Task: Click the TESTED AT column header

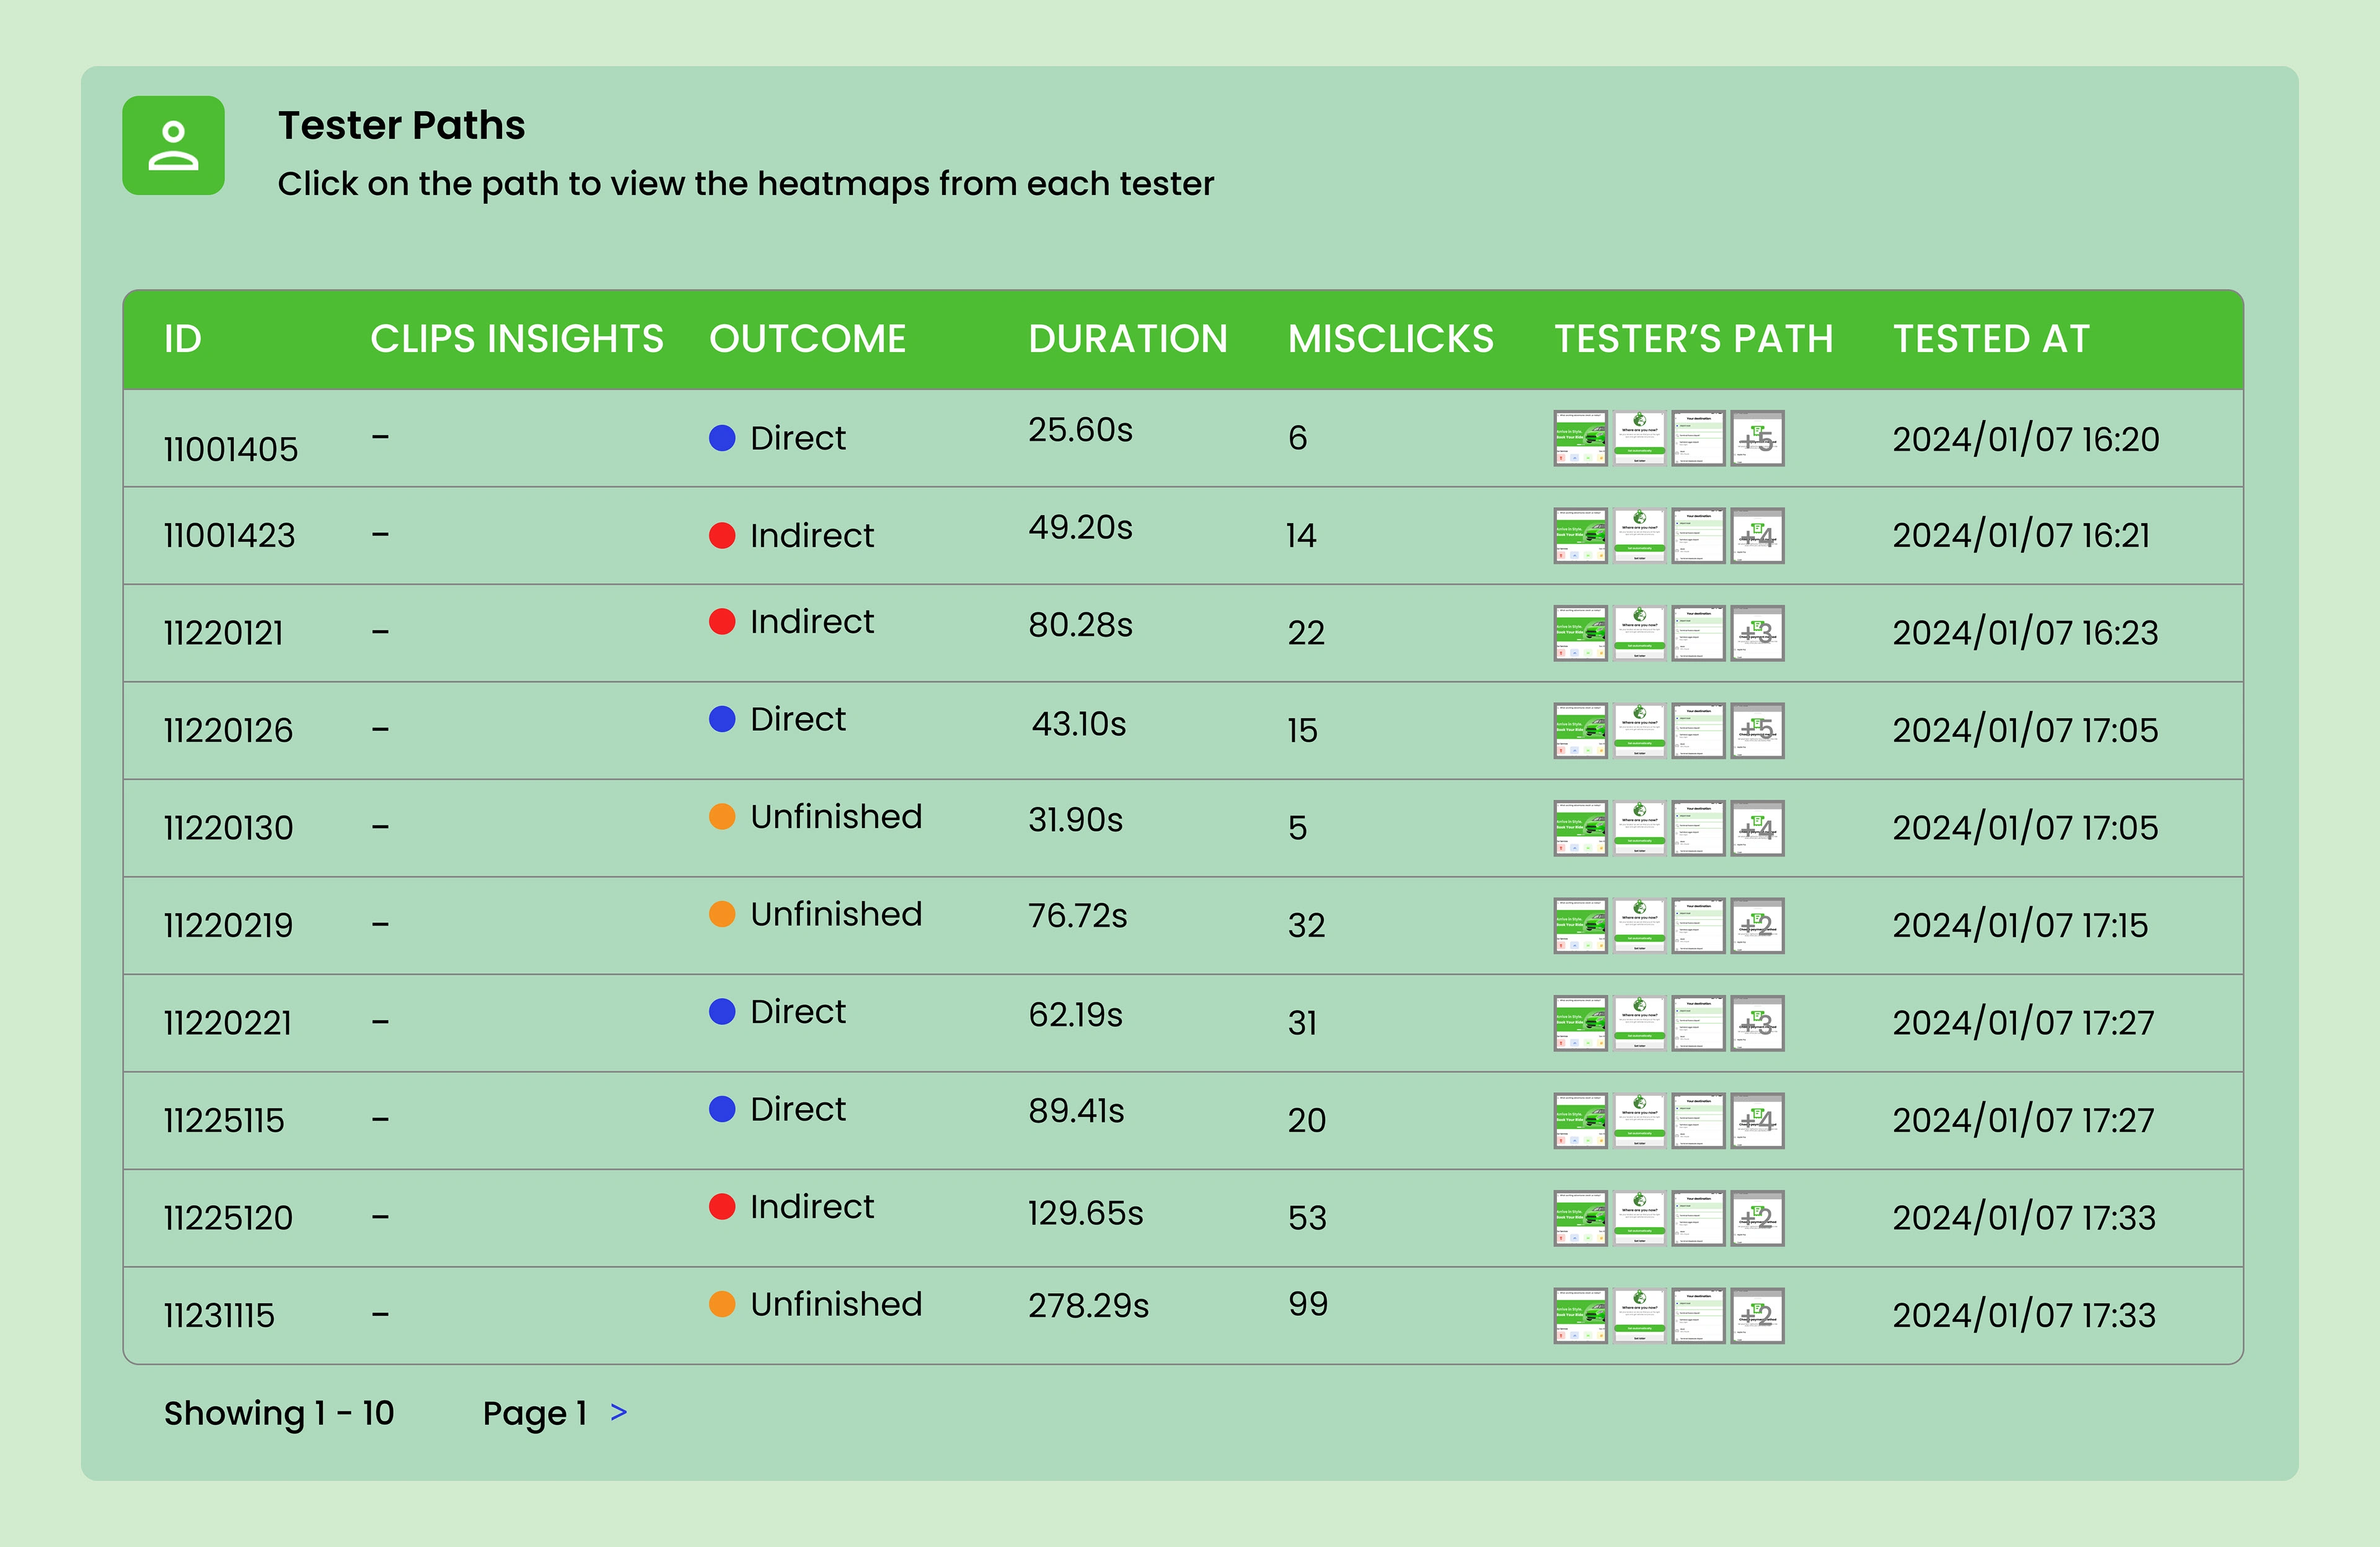Action: tap(1991, 339)
